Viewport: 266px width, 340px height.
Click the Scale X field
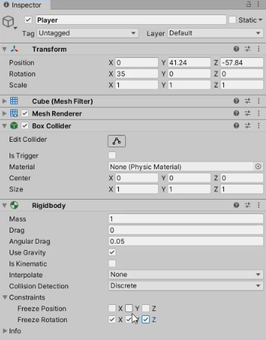(x=137, y=85)
